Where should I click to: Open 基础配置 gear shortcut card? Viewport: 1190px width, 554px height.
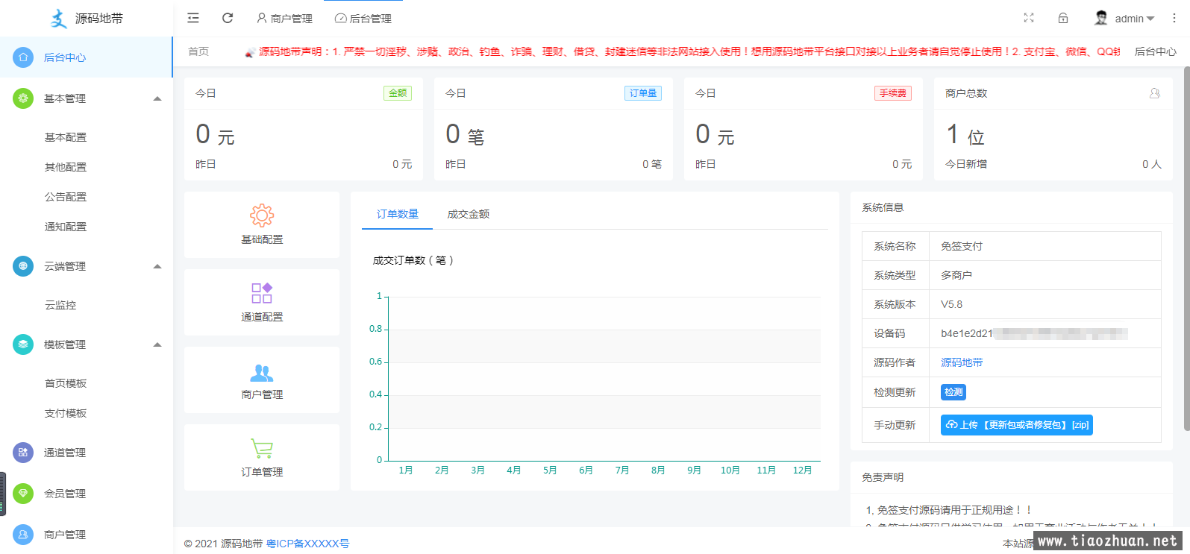(x=262, y=224)
